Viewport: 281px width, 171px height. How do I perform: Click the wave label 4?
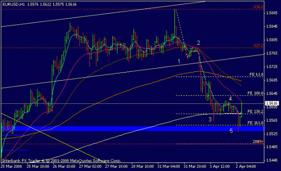pos(231,99)
